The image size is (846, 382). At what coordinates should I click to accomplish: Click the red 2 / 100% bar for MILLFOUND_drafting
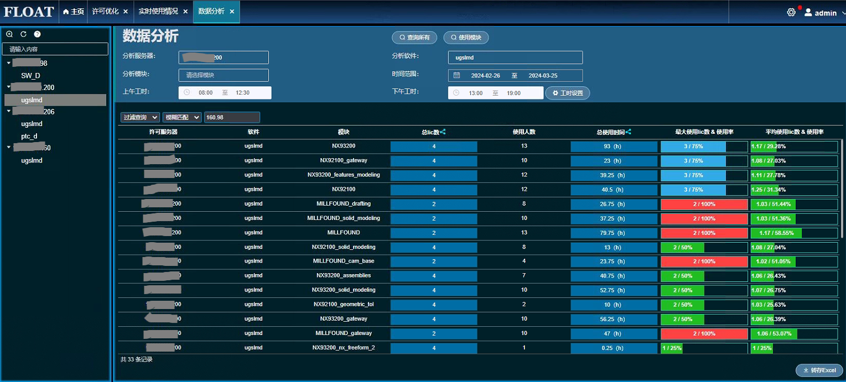click(x=704, y=204)
